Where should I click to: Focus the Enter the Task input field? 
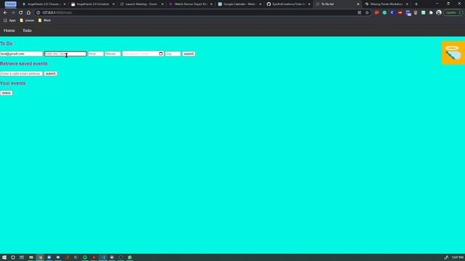(x=65, y=54)
